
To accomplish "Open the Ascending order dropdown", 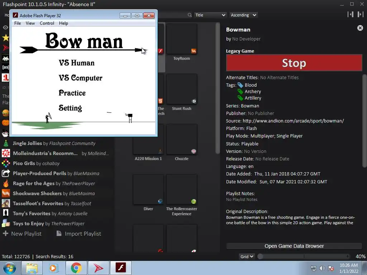I will click(x=243, y=15).
